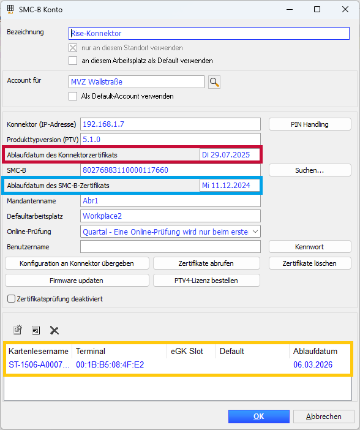Click the black X delete card reader icon

54,330
